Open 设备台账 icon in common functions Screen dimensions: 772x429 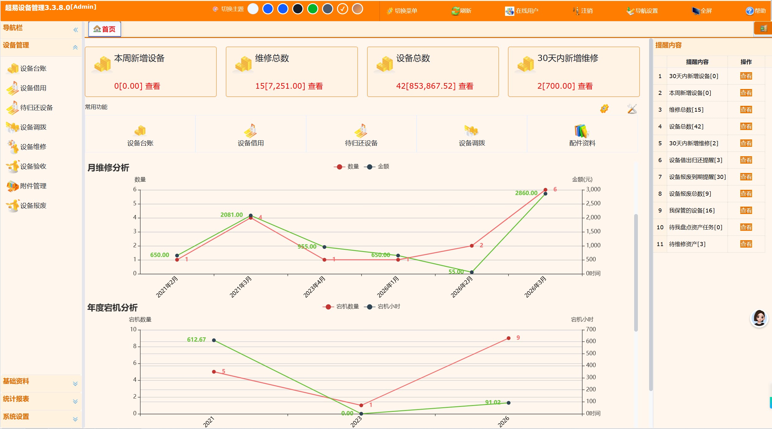tap(140, 131)
